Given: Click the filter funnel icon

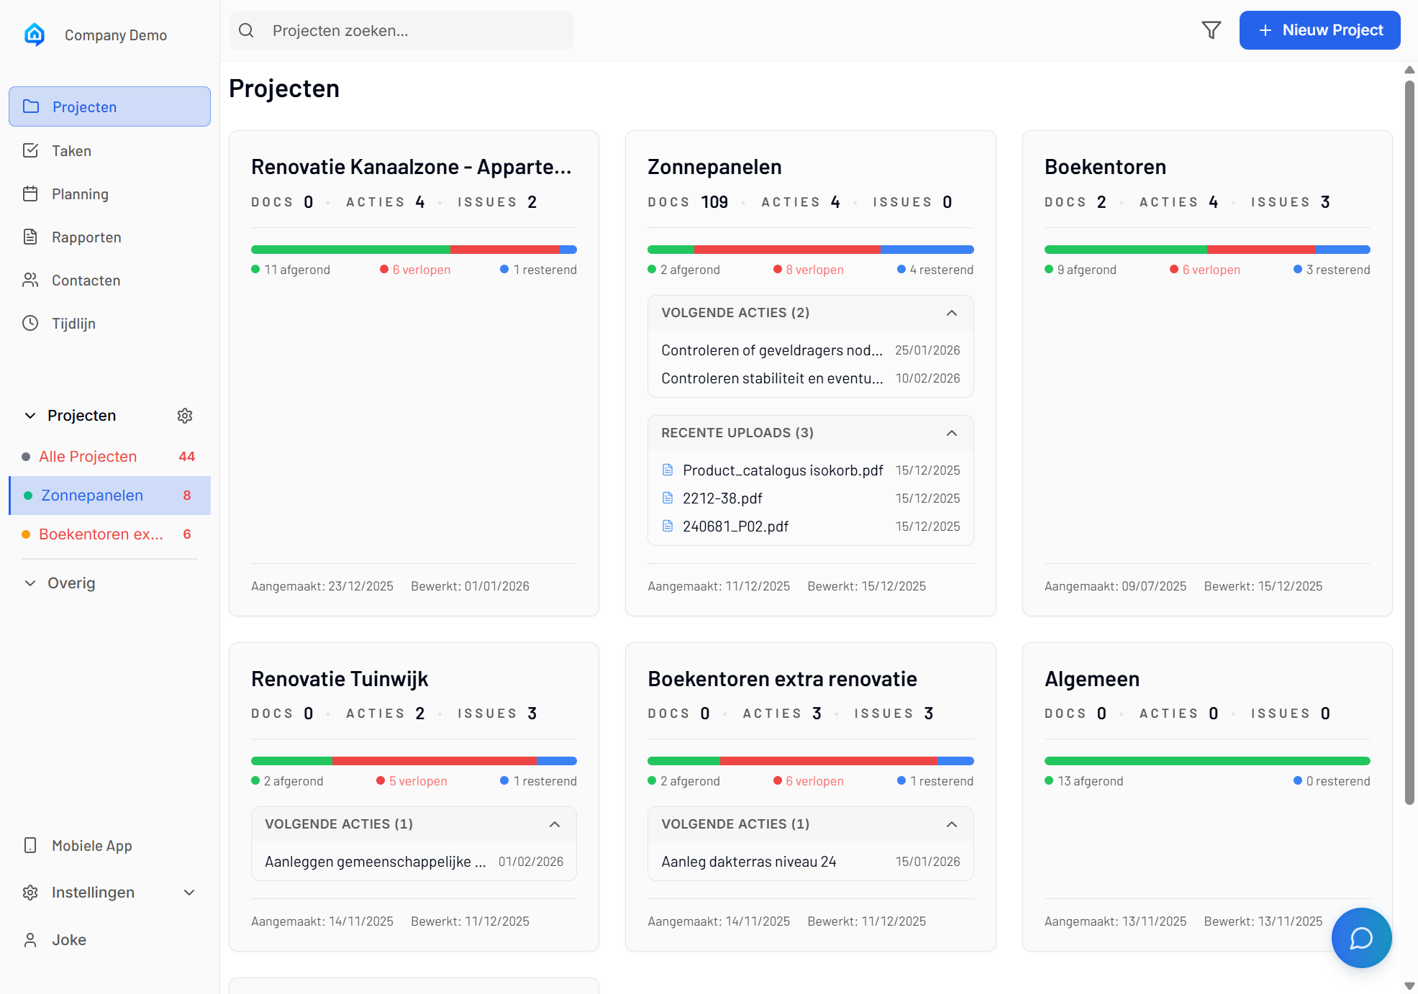Looking at the screenshot, I should point(1211,30).
